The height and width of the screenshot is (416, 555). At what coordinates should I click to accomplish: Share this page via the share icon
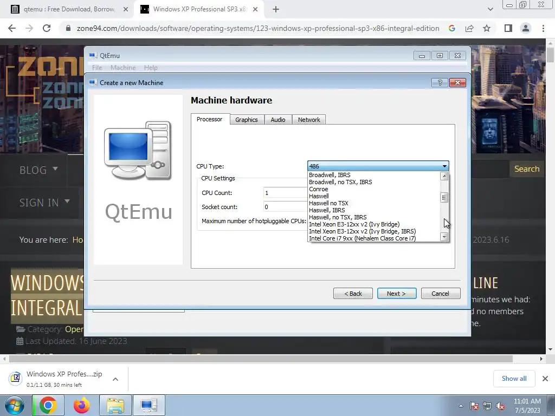pos(469,28)
